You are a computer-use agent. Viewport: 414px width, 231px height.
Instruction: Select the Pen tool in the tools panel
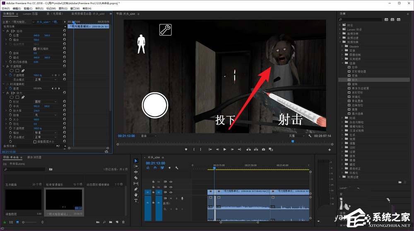point(136,189)
